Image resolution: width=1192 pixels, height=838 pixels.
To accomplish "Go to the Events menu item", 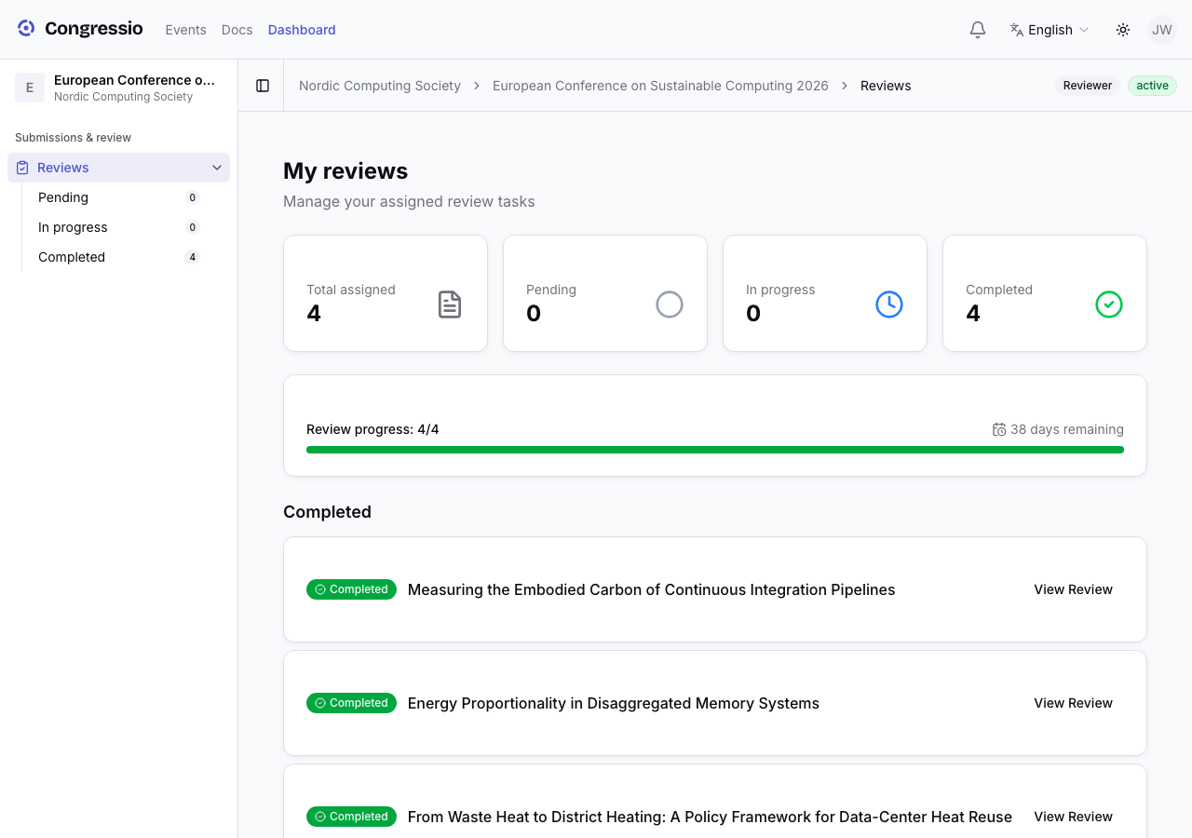I will (185, 30).
